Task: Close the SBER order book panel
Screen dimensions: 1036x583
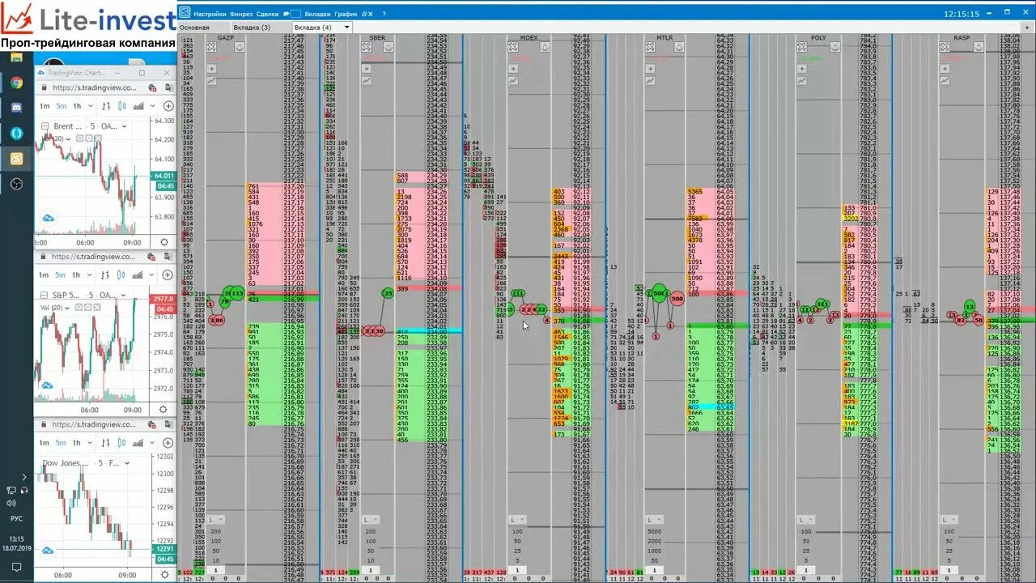Action: (x=366, y=47)
